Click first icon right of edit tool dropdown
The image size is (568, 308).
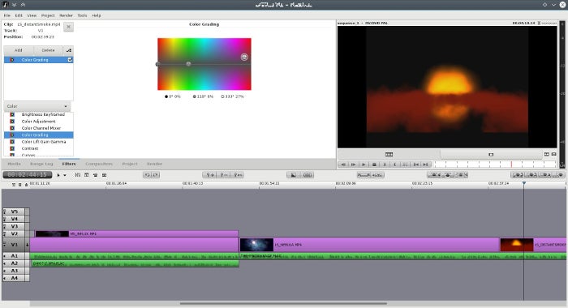(x=78, y=175)
